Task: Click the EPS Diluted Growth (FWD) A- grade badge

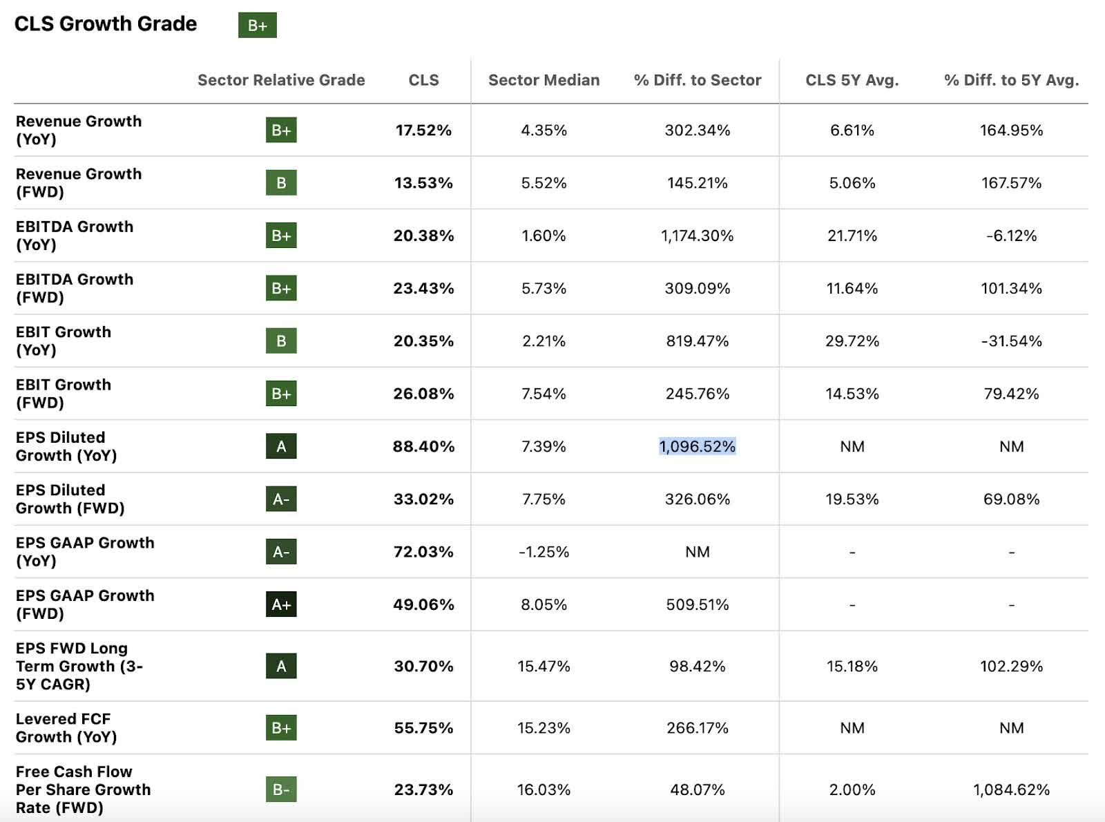Action: (281, 499)
